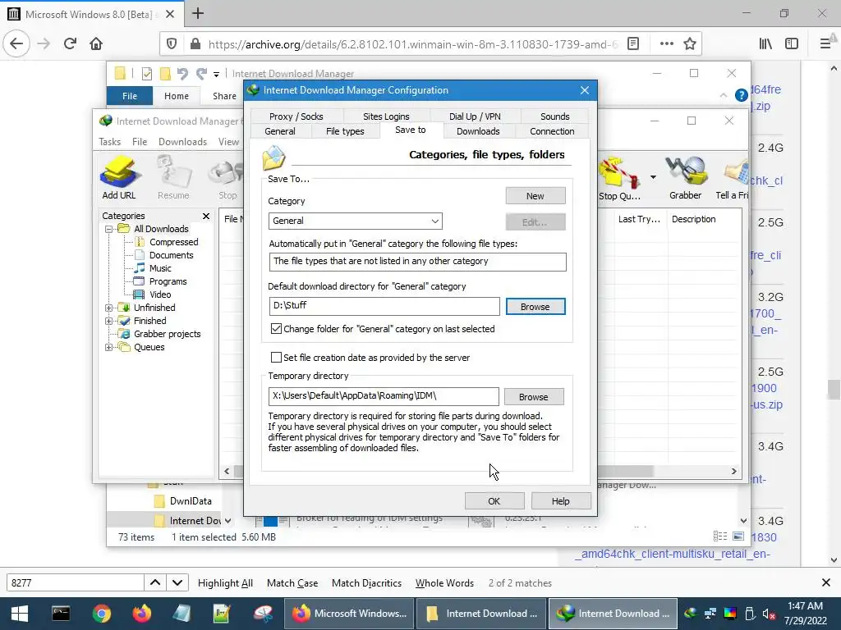The image size is (841, 630).
Task: Open reader view icon in address bar
Action: 633,44
